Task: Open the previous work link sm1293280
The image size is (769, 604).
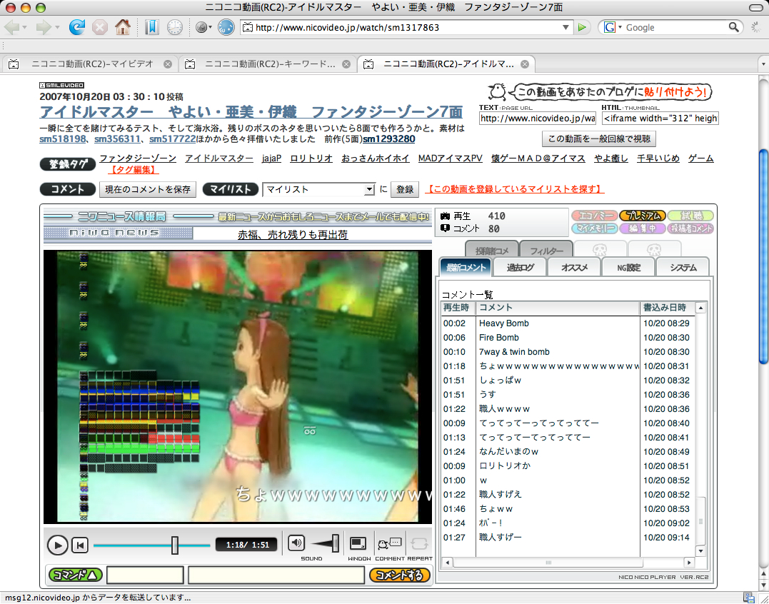Action: (389, 139)
